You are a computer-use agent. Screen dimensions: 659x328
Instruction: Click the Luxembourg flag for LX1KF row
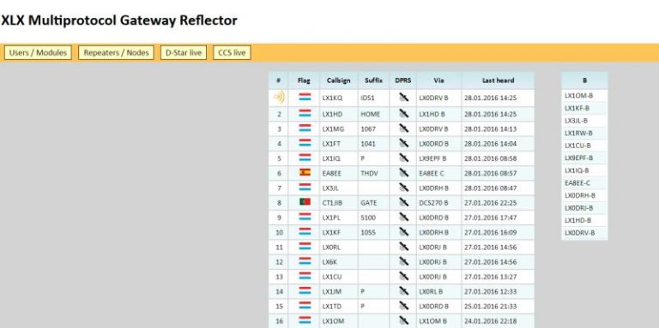coord(305,231)
